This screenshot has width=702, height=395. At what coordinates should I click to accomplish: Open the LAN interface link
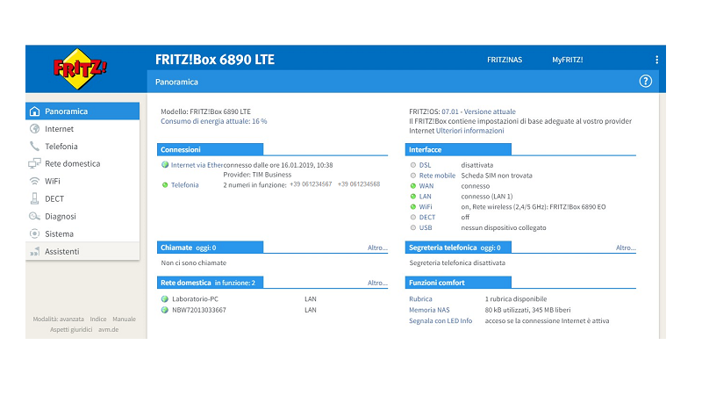pos(426,196)
